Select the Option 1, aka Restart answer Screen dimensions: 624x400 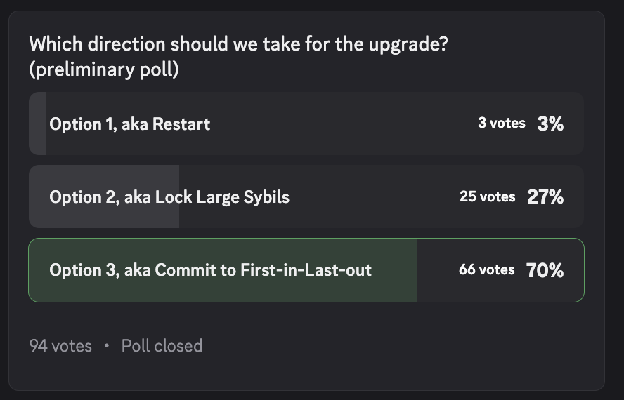[306, 124]
